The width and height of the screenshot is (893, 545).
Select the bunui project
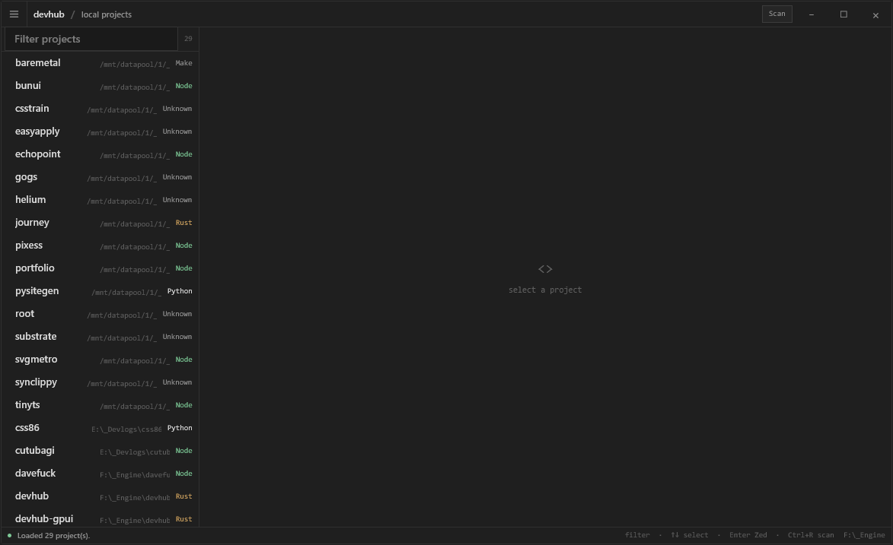click(100, 86)
